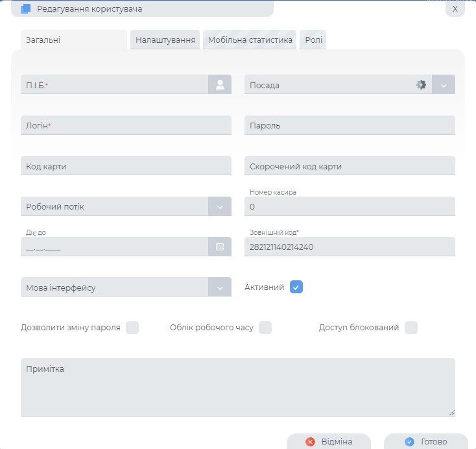Switch to the Налаштування tab
476x449 pixels.
point(165,40)
